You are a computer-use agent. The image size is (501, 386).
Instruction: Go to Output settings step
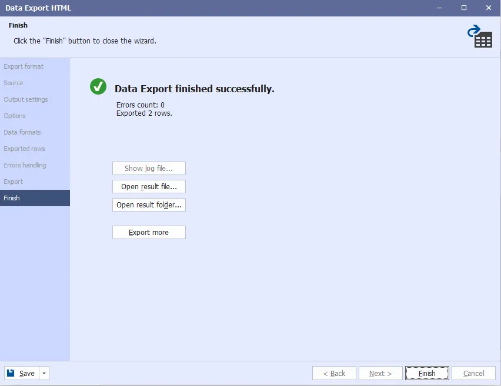coord(26,99)
